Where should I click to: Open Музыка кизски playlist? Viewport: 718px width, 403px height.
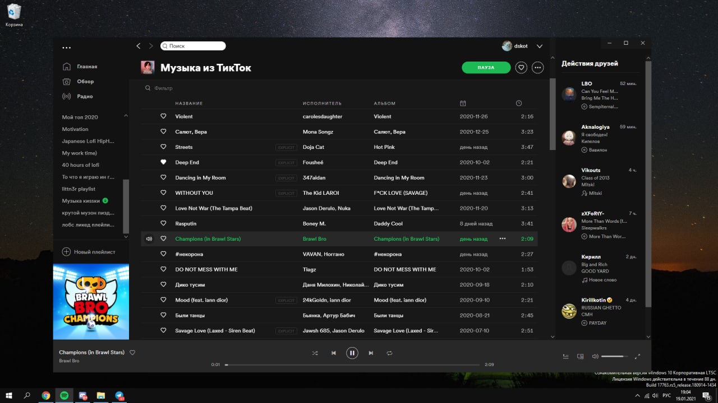click(x=81, y=200)
